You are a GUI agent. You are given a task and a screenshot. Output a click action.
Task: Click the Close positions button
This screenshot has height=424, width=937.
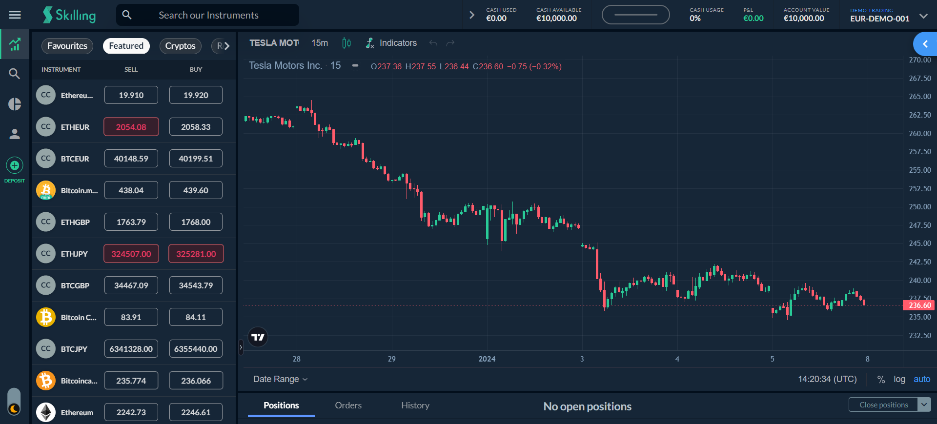[883, 404]
